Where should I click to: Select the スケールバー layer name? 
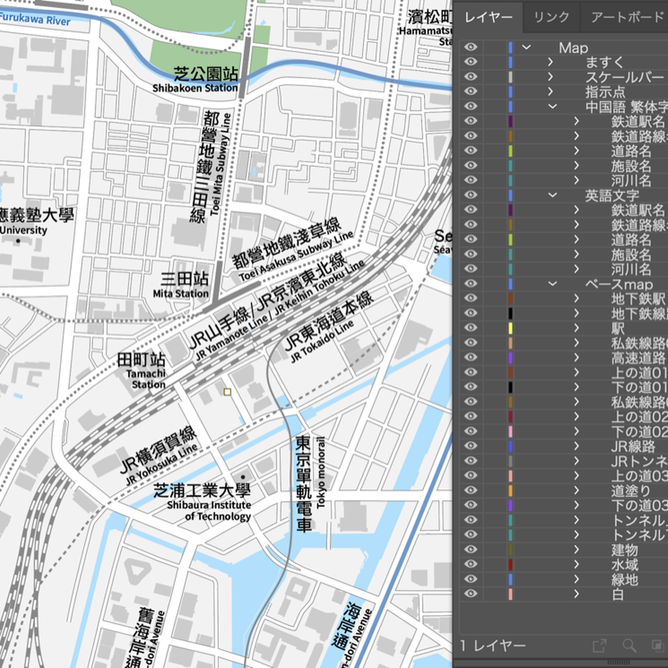pos(624,77)
